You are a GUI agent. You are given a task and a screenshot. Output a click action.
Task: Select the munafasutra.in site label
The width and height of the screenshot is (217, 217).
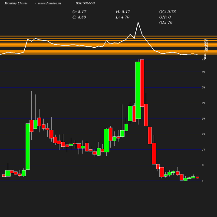49,3
